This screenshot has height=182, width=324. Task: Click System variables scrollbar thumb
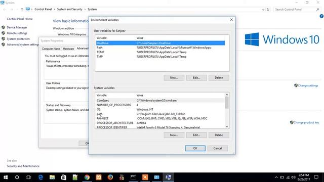(227, 103)
